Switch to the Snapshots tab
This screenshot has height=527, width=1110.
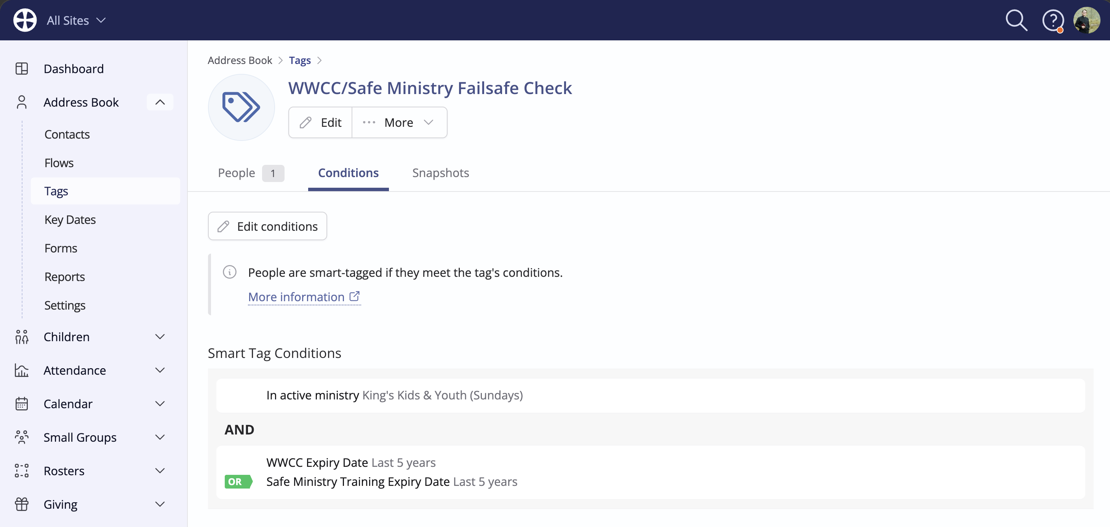pyautogui.click(x=440, y=173)
